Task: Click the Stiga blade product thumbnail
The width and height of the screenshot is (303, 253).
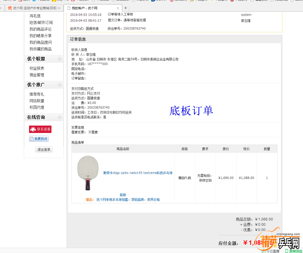Action: click(88, 173)
